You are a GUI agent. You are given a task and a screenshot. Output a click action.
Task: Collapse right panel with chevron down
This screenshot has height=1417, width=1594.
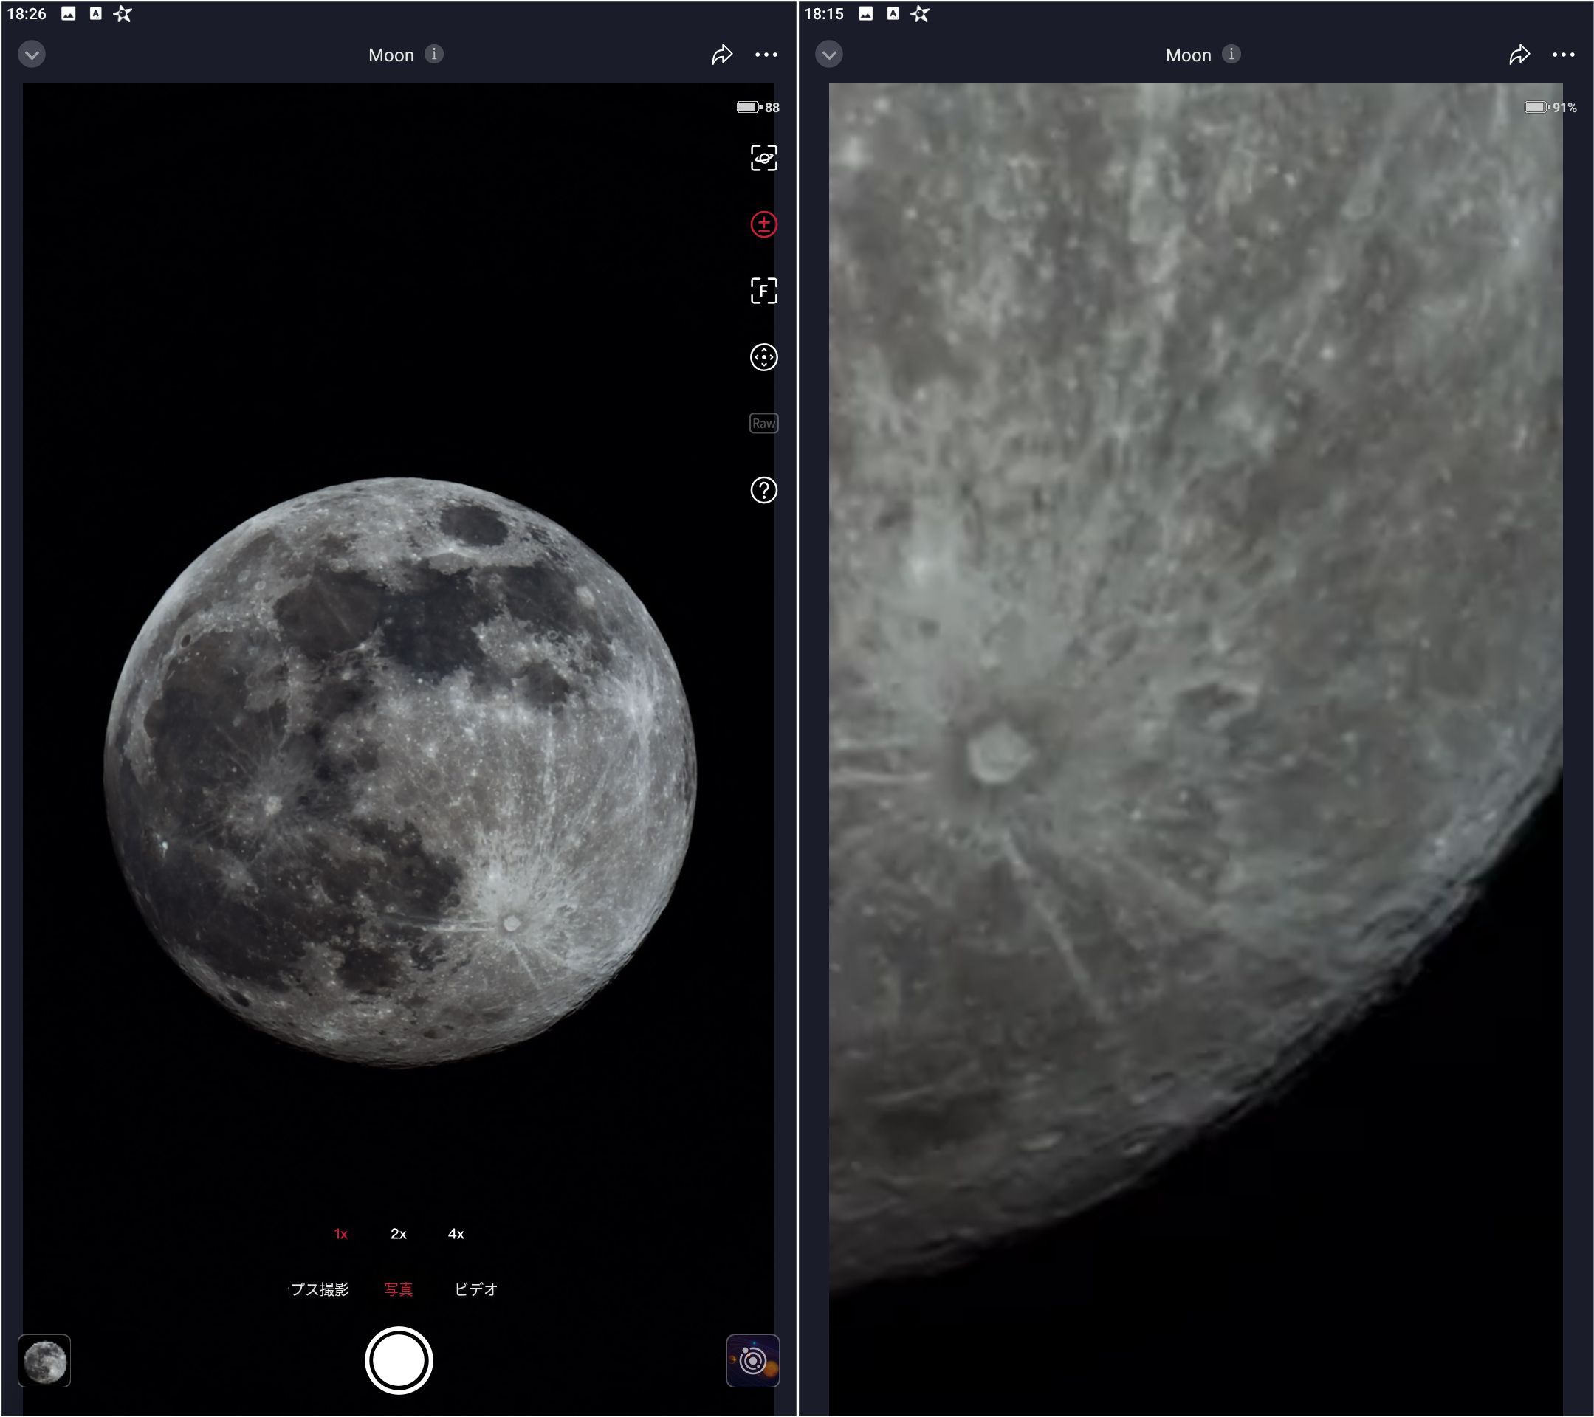829,55
